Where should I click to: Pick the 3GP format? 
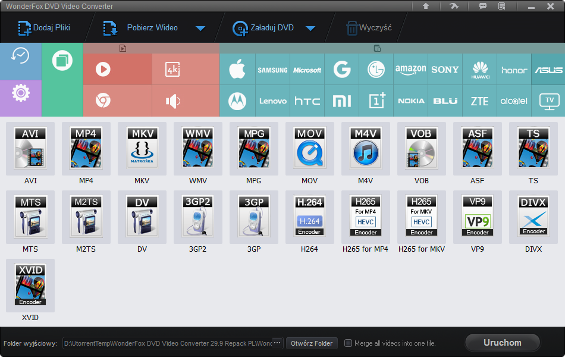[x=254, y=217]
